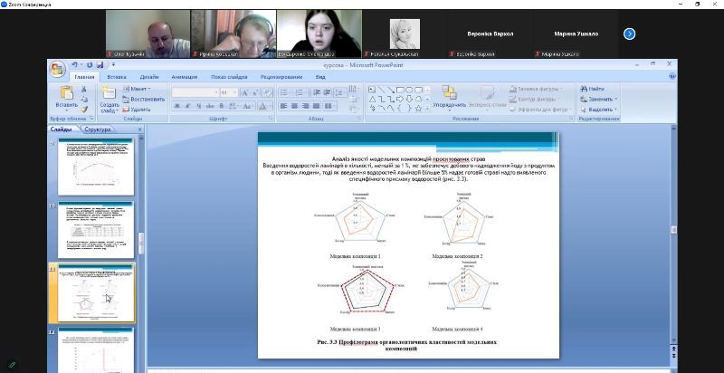Click Create slide (Создать слайд) icon
Screen dimensions: 724x373
pos(109,93)
